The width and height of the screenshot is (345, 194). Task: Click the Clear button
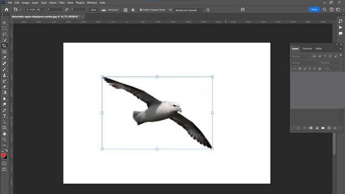tap(93, 9)
